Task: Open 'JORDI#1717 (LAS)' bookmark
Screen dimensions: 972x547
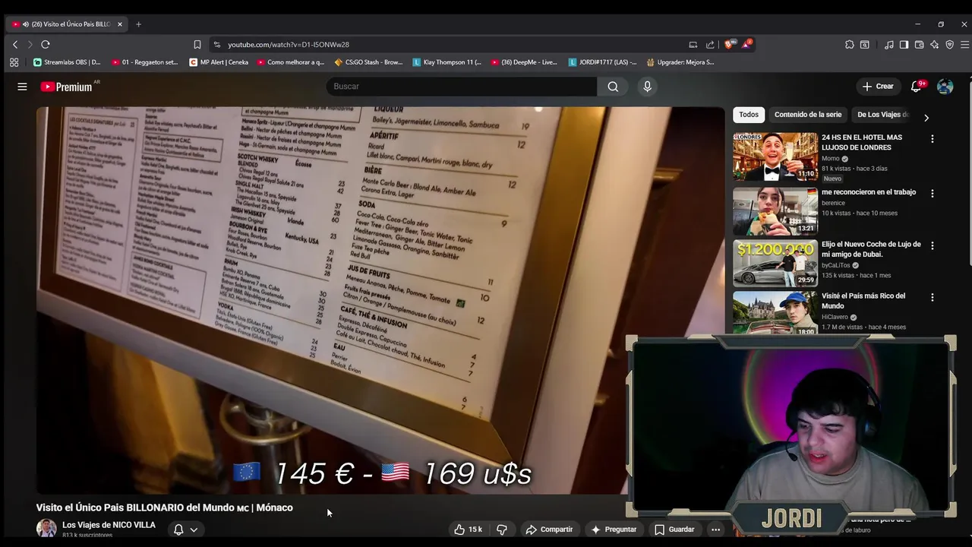Action: pos(602,62)
